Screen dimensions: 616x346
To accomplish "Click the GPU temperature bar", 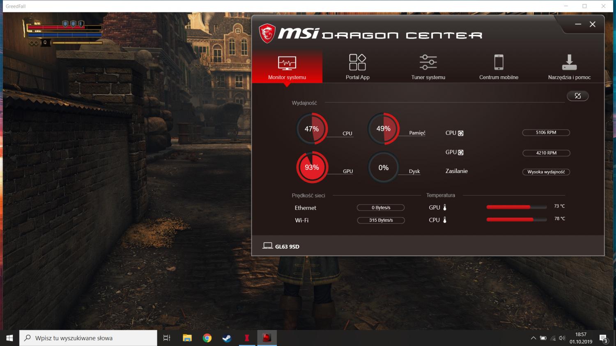I will click(x=516, y=207).
